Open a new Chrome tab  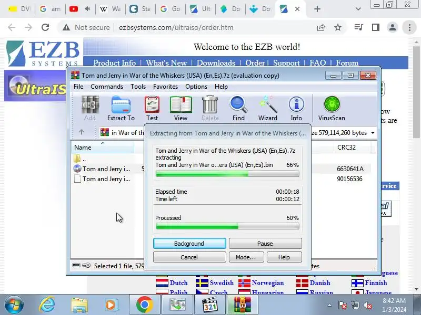pyautogui.click(x=317, y=9)
